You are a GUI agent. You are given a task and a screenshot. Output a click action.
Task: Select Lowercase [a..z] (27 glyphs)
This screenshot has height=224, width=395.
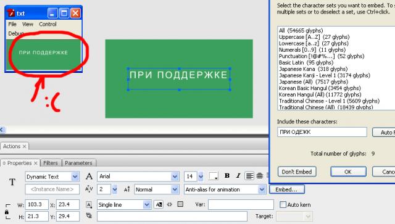click(314, 43)
